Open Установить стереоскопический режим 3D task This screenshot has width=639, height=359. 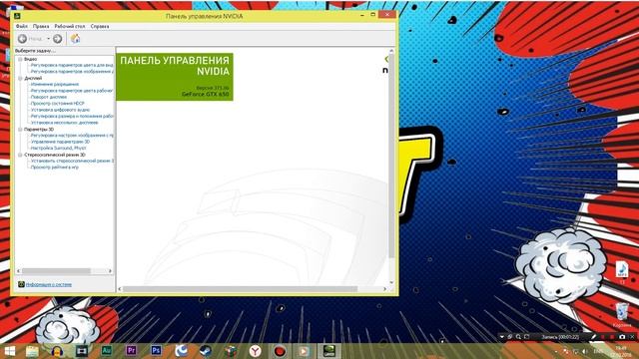coord(72,161)
